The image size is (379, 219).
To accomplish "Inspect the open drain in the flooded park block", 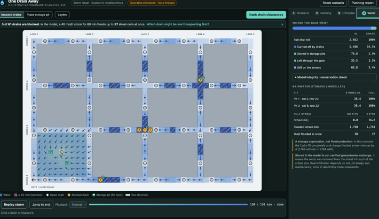I will pyautogui.click(x=62, y=152).
